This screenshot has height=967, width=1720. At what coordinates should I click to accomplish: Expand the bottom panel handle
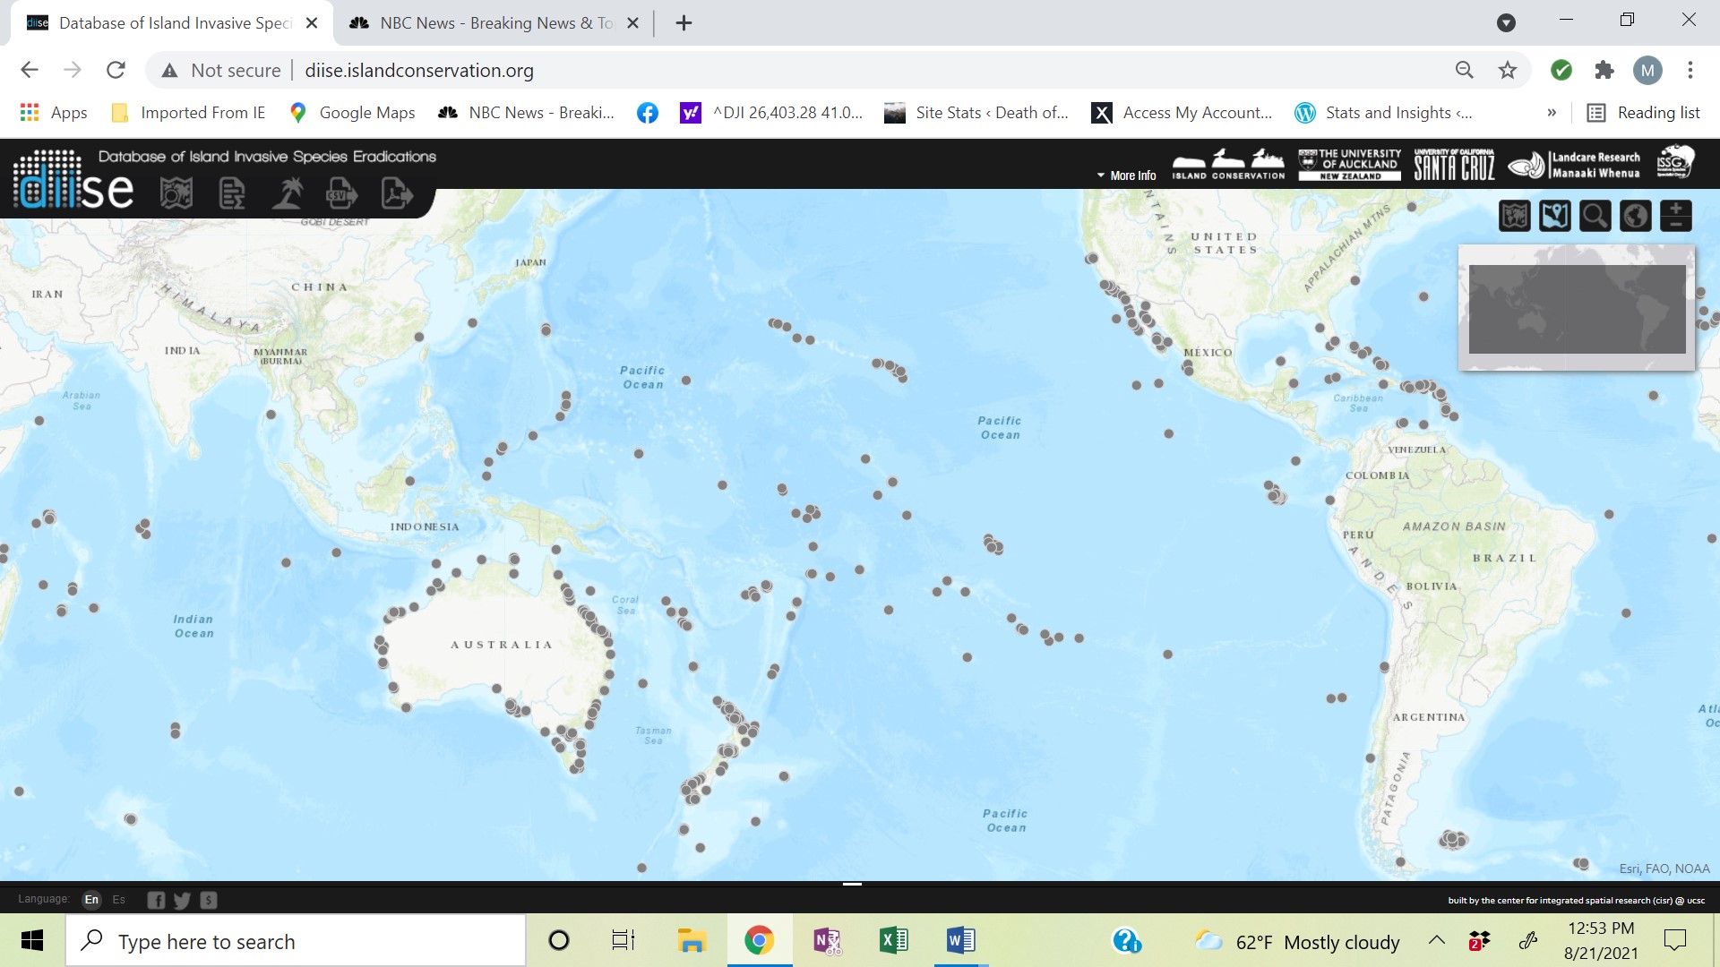tap(852, 885)
